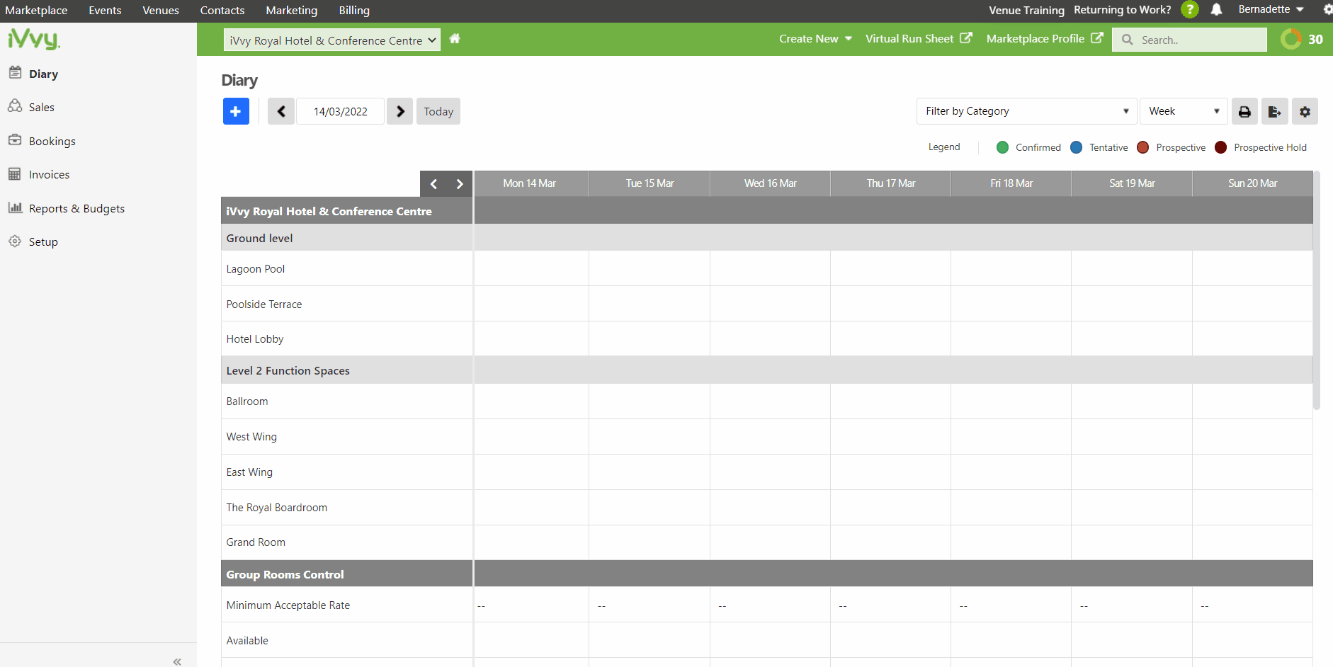The height and width of the screenshot is (667, 1333).
Task: Select the Fri 18 Mar column header
Action: pyautogui.click(x=1011, y=183)
